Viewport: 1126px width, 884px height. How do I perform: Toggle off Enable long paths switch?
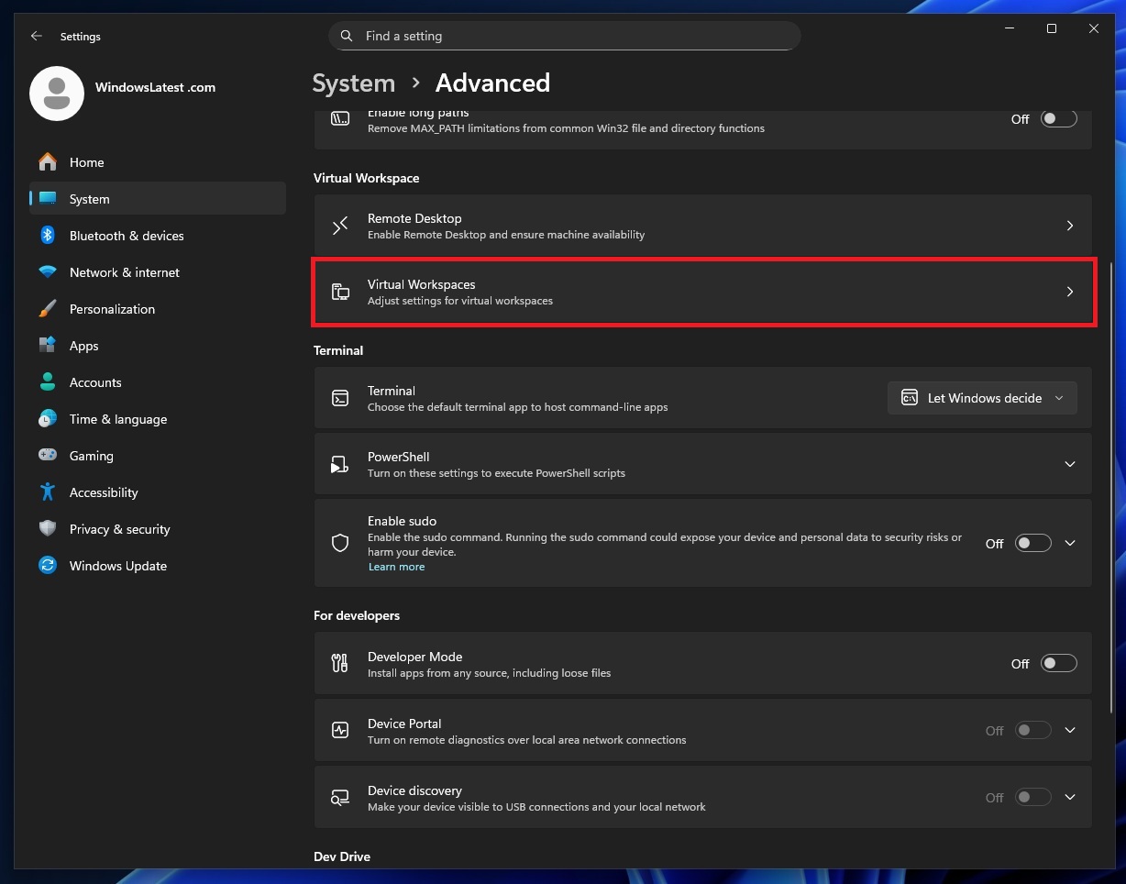1056,118
